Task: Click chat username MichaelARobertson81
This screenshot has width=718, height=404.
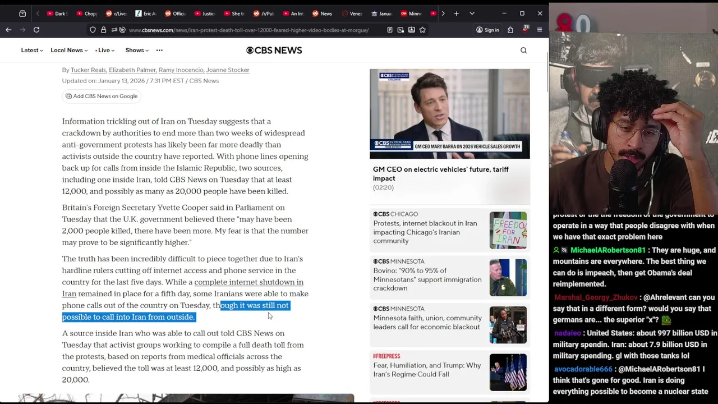Action: coord(607,250)
